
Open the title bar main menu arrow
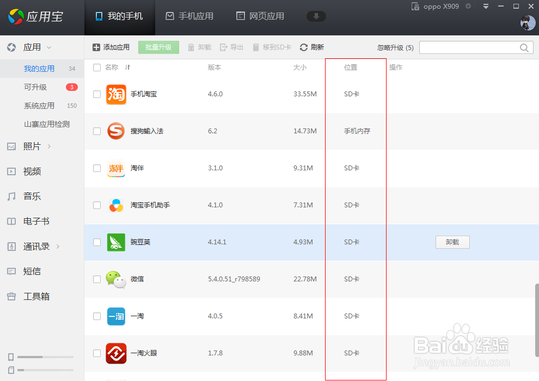pos(486,6)
